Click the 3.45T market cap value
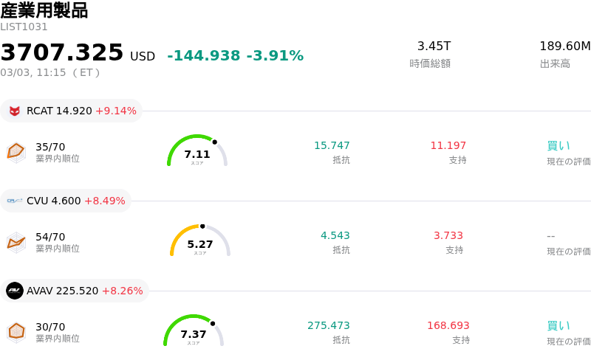 coord(434,46)
